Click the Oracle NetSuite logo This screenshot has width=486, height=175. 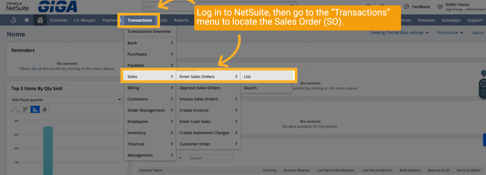[17, 7]
